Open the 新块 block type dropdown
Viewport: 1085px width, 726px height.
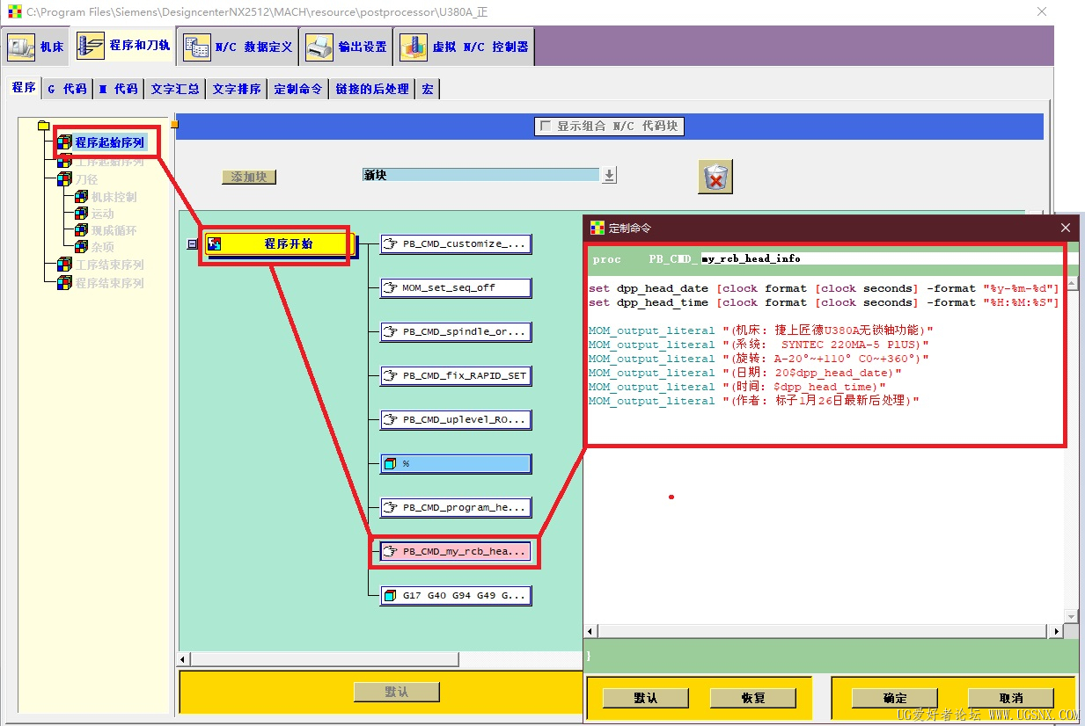[609, 175]
